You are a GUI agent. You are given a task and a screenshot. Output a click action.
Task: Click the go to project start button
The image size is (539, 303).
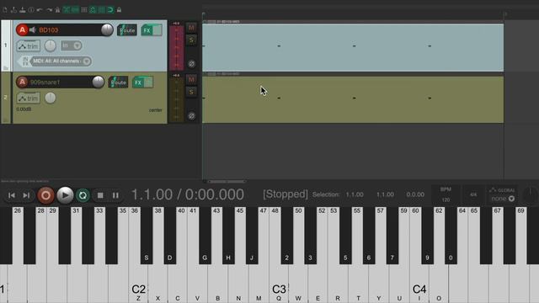click(x=11, y=195)
